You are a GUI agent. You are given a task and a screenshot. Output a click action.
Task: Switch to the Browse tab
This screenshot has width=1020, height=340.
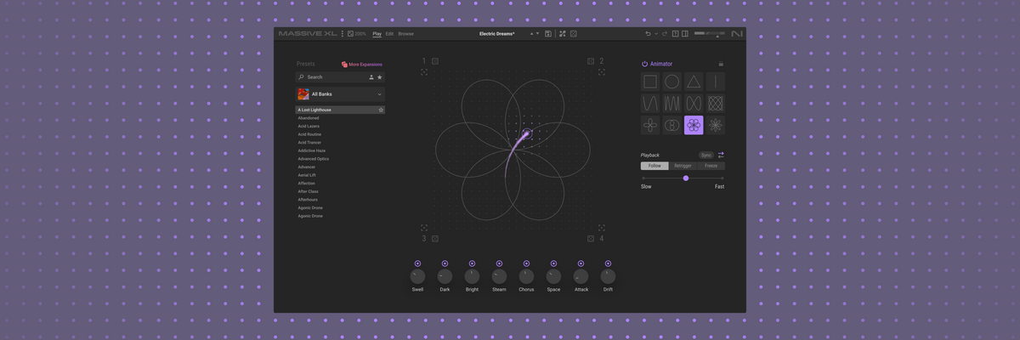[406, 34]
